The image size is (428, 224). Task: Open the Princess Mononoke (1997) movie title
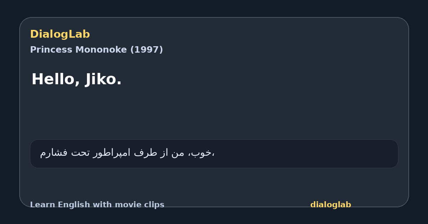[x=96, y=50]
